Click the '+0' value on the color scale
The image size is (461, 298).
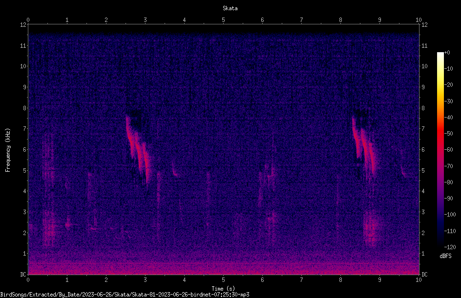447,53
